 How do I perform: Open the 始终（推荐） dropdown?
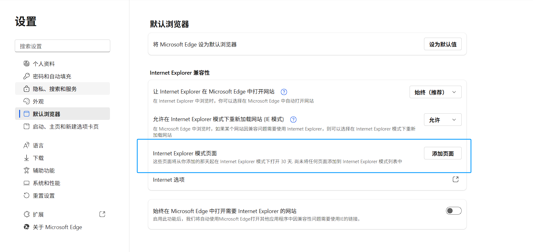436,92
